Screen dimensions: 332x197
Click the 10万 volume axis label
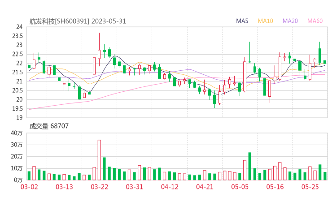(x=17, y=168)
